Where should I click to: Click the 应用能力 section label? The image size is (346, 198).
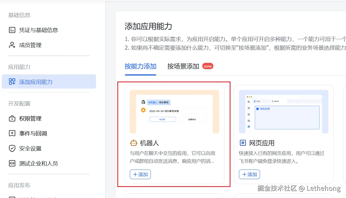(19, 67)
